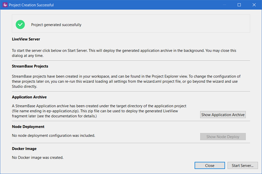The image size is (262, 174).
Task: Click the disabled Show Node Deploy button
Action: pyautogui.click(x=223, y=136)
